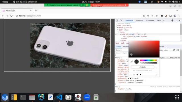The width and height of the screenshot is (182, 102).
Task: Toggle device toolbar emulation icon
Action: [121, 20]
